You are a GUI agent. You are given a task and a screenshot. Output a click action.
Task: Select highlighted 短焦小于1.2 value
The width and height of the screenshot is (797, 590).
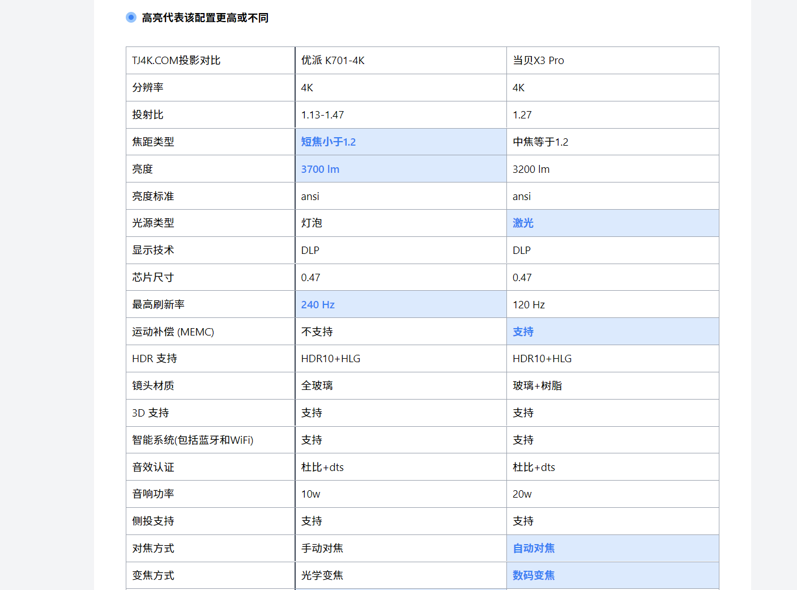pos(328,142)
